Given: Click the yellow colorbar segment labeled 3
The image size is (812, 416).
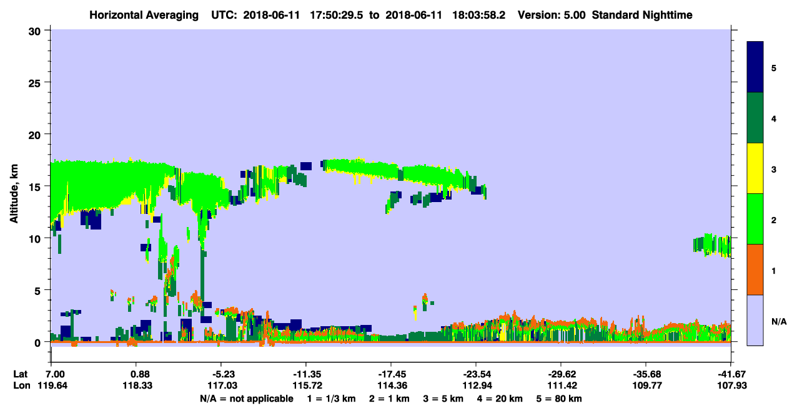Looking at the screenshot, I should coord(755,168).
